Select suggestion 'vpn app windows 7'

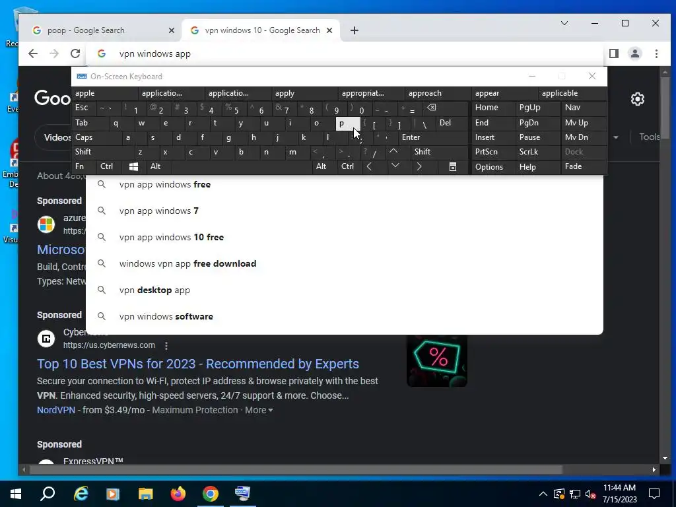pyautogui.click(x=344, y=211)
